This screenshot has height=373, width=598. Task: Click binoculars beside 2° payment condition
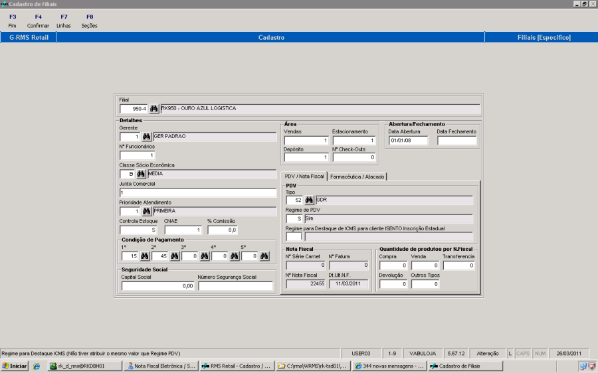175,256
